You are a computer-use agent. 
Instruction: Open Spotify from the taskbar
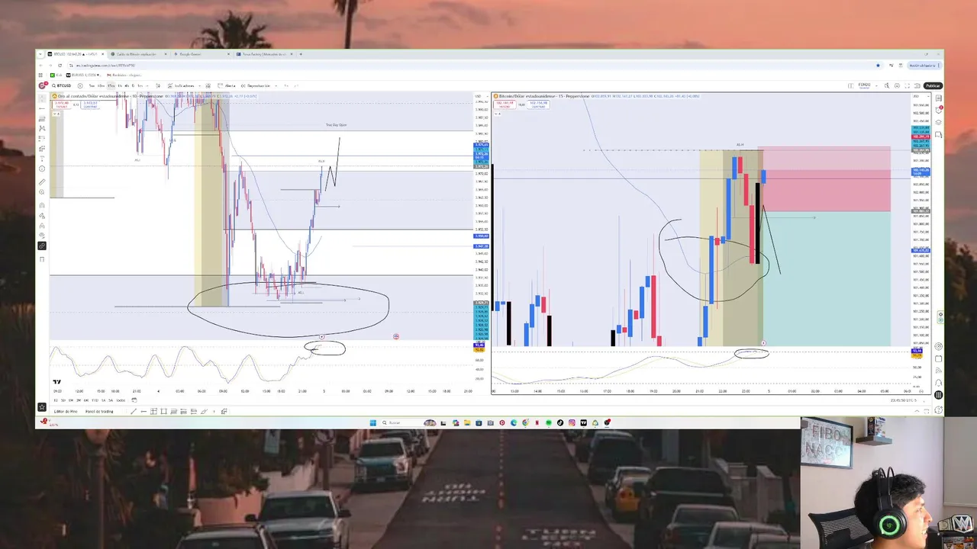click(549, 422)
